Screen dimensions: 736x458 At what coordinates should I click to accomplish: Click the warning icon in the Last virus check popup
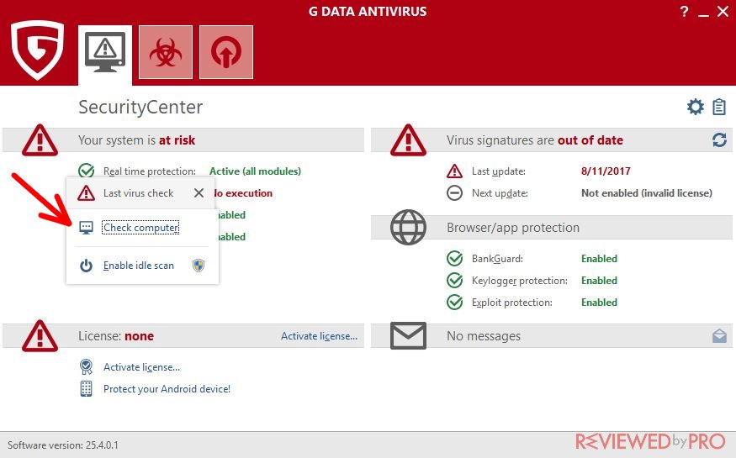[x=87, y=192]
